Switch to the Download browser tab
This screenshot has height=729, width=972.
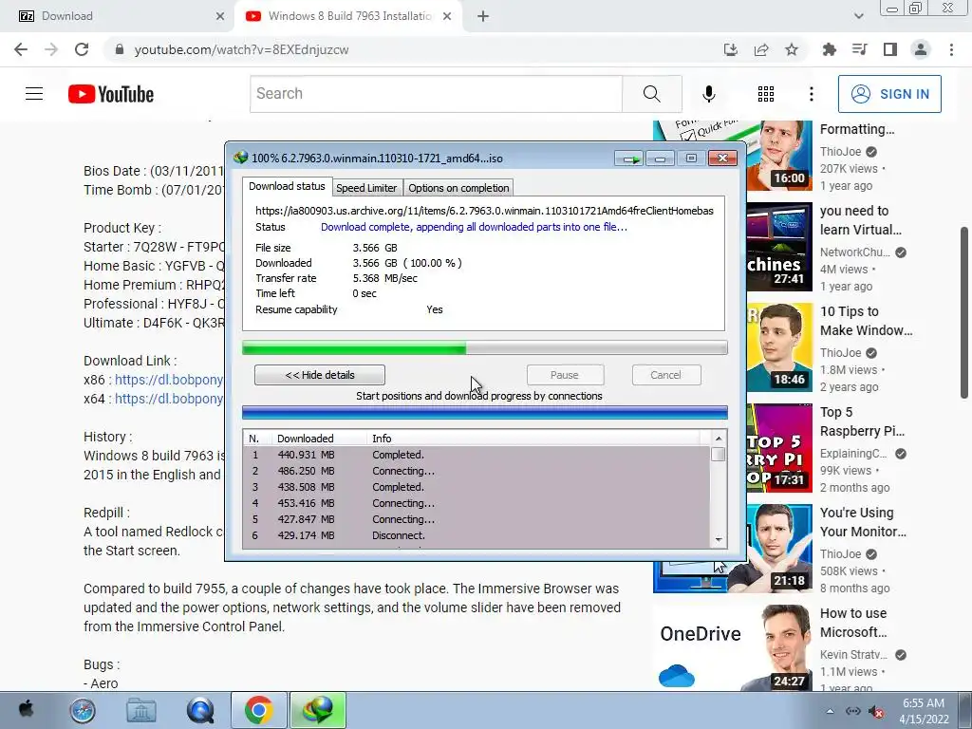click(x=118, y=17)
